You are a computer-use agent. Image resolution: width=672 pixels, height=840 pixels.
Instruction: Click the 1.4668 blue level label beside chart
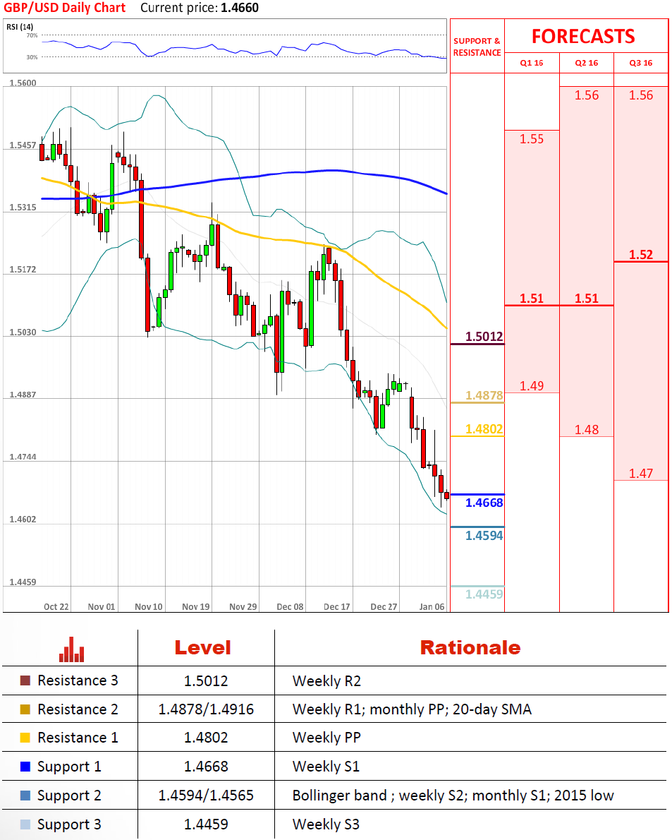click(484, 503)
